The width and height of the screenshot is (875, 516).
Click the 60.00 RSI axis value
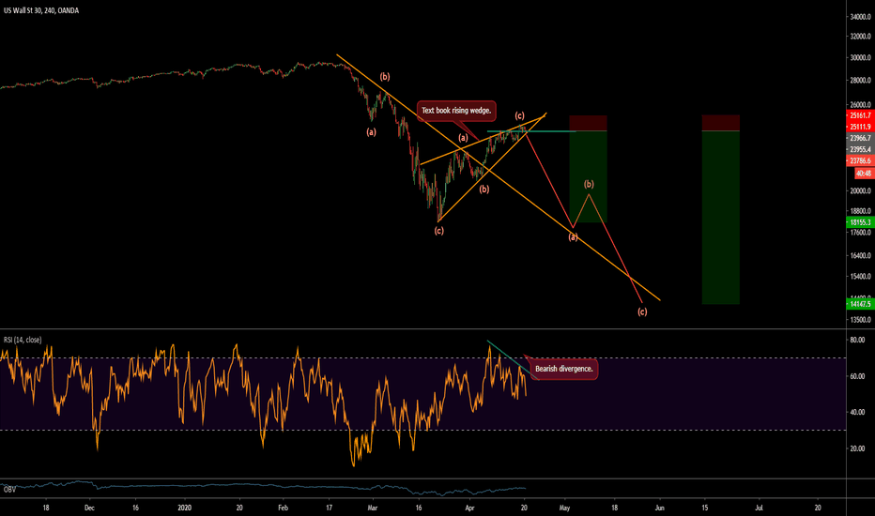pos(857,376)
